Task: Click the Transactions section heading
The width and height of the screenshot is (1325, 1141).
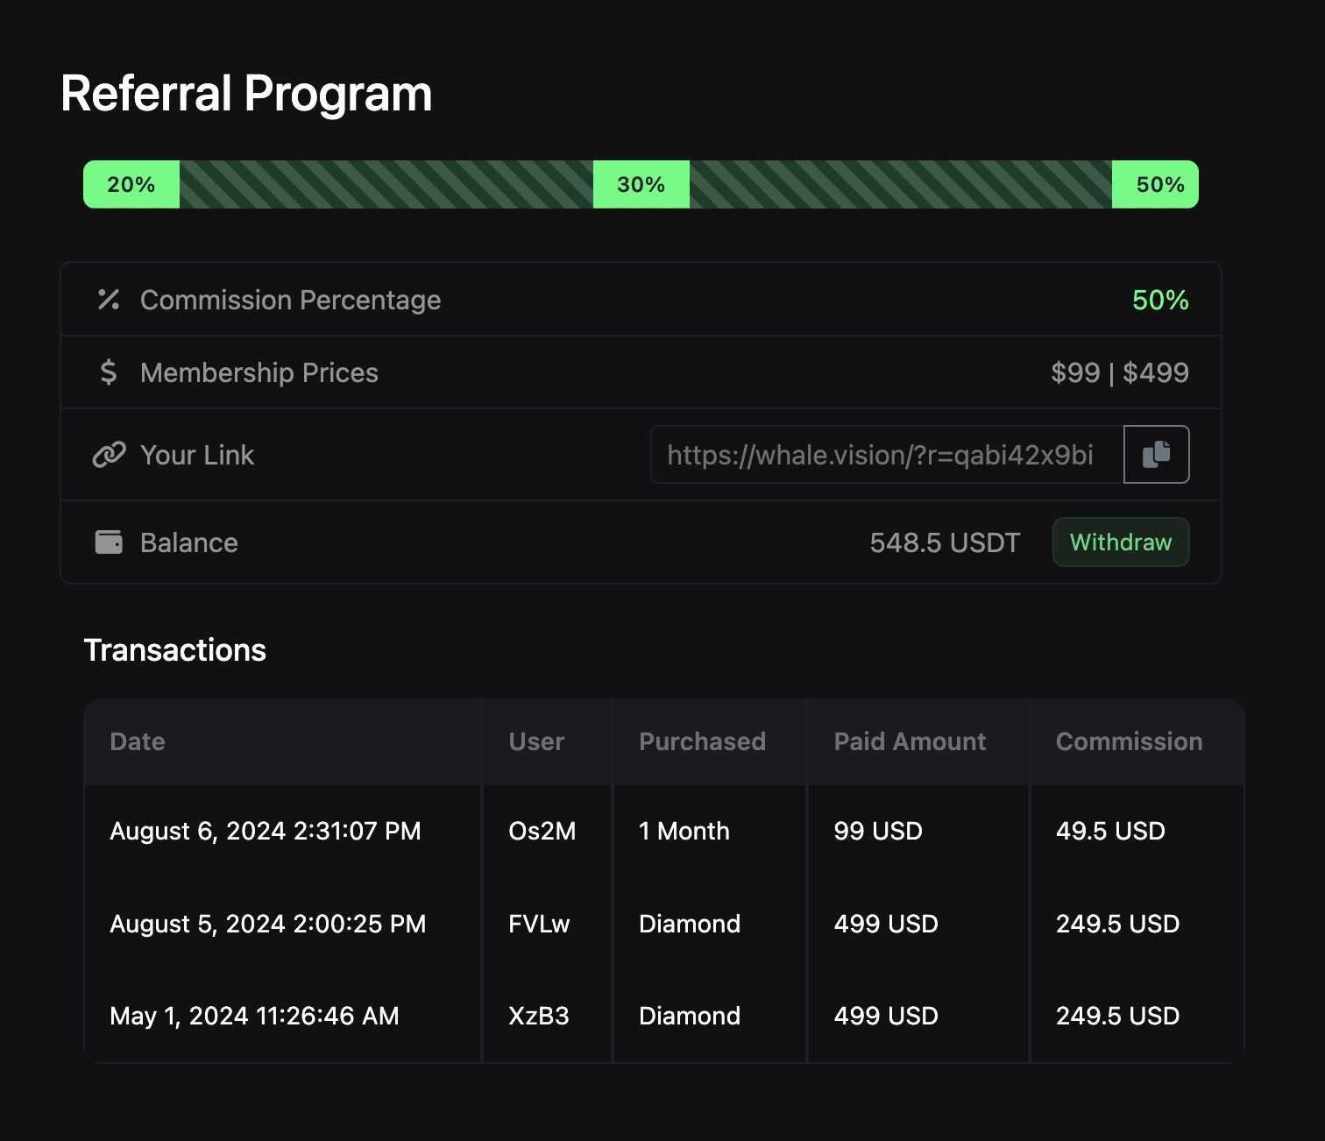Action: click(174, 649)
